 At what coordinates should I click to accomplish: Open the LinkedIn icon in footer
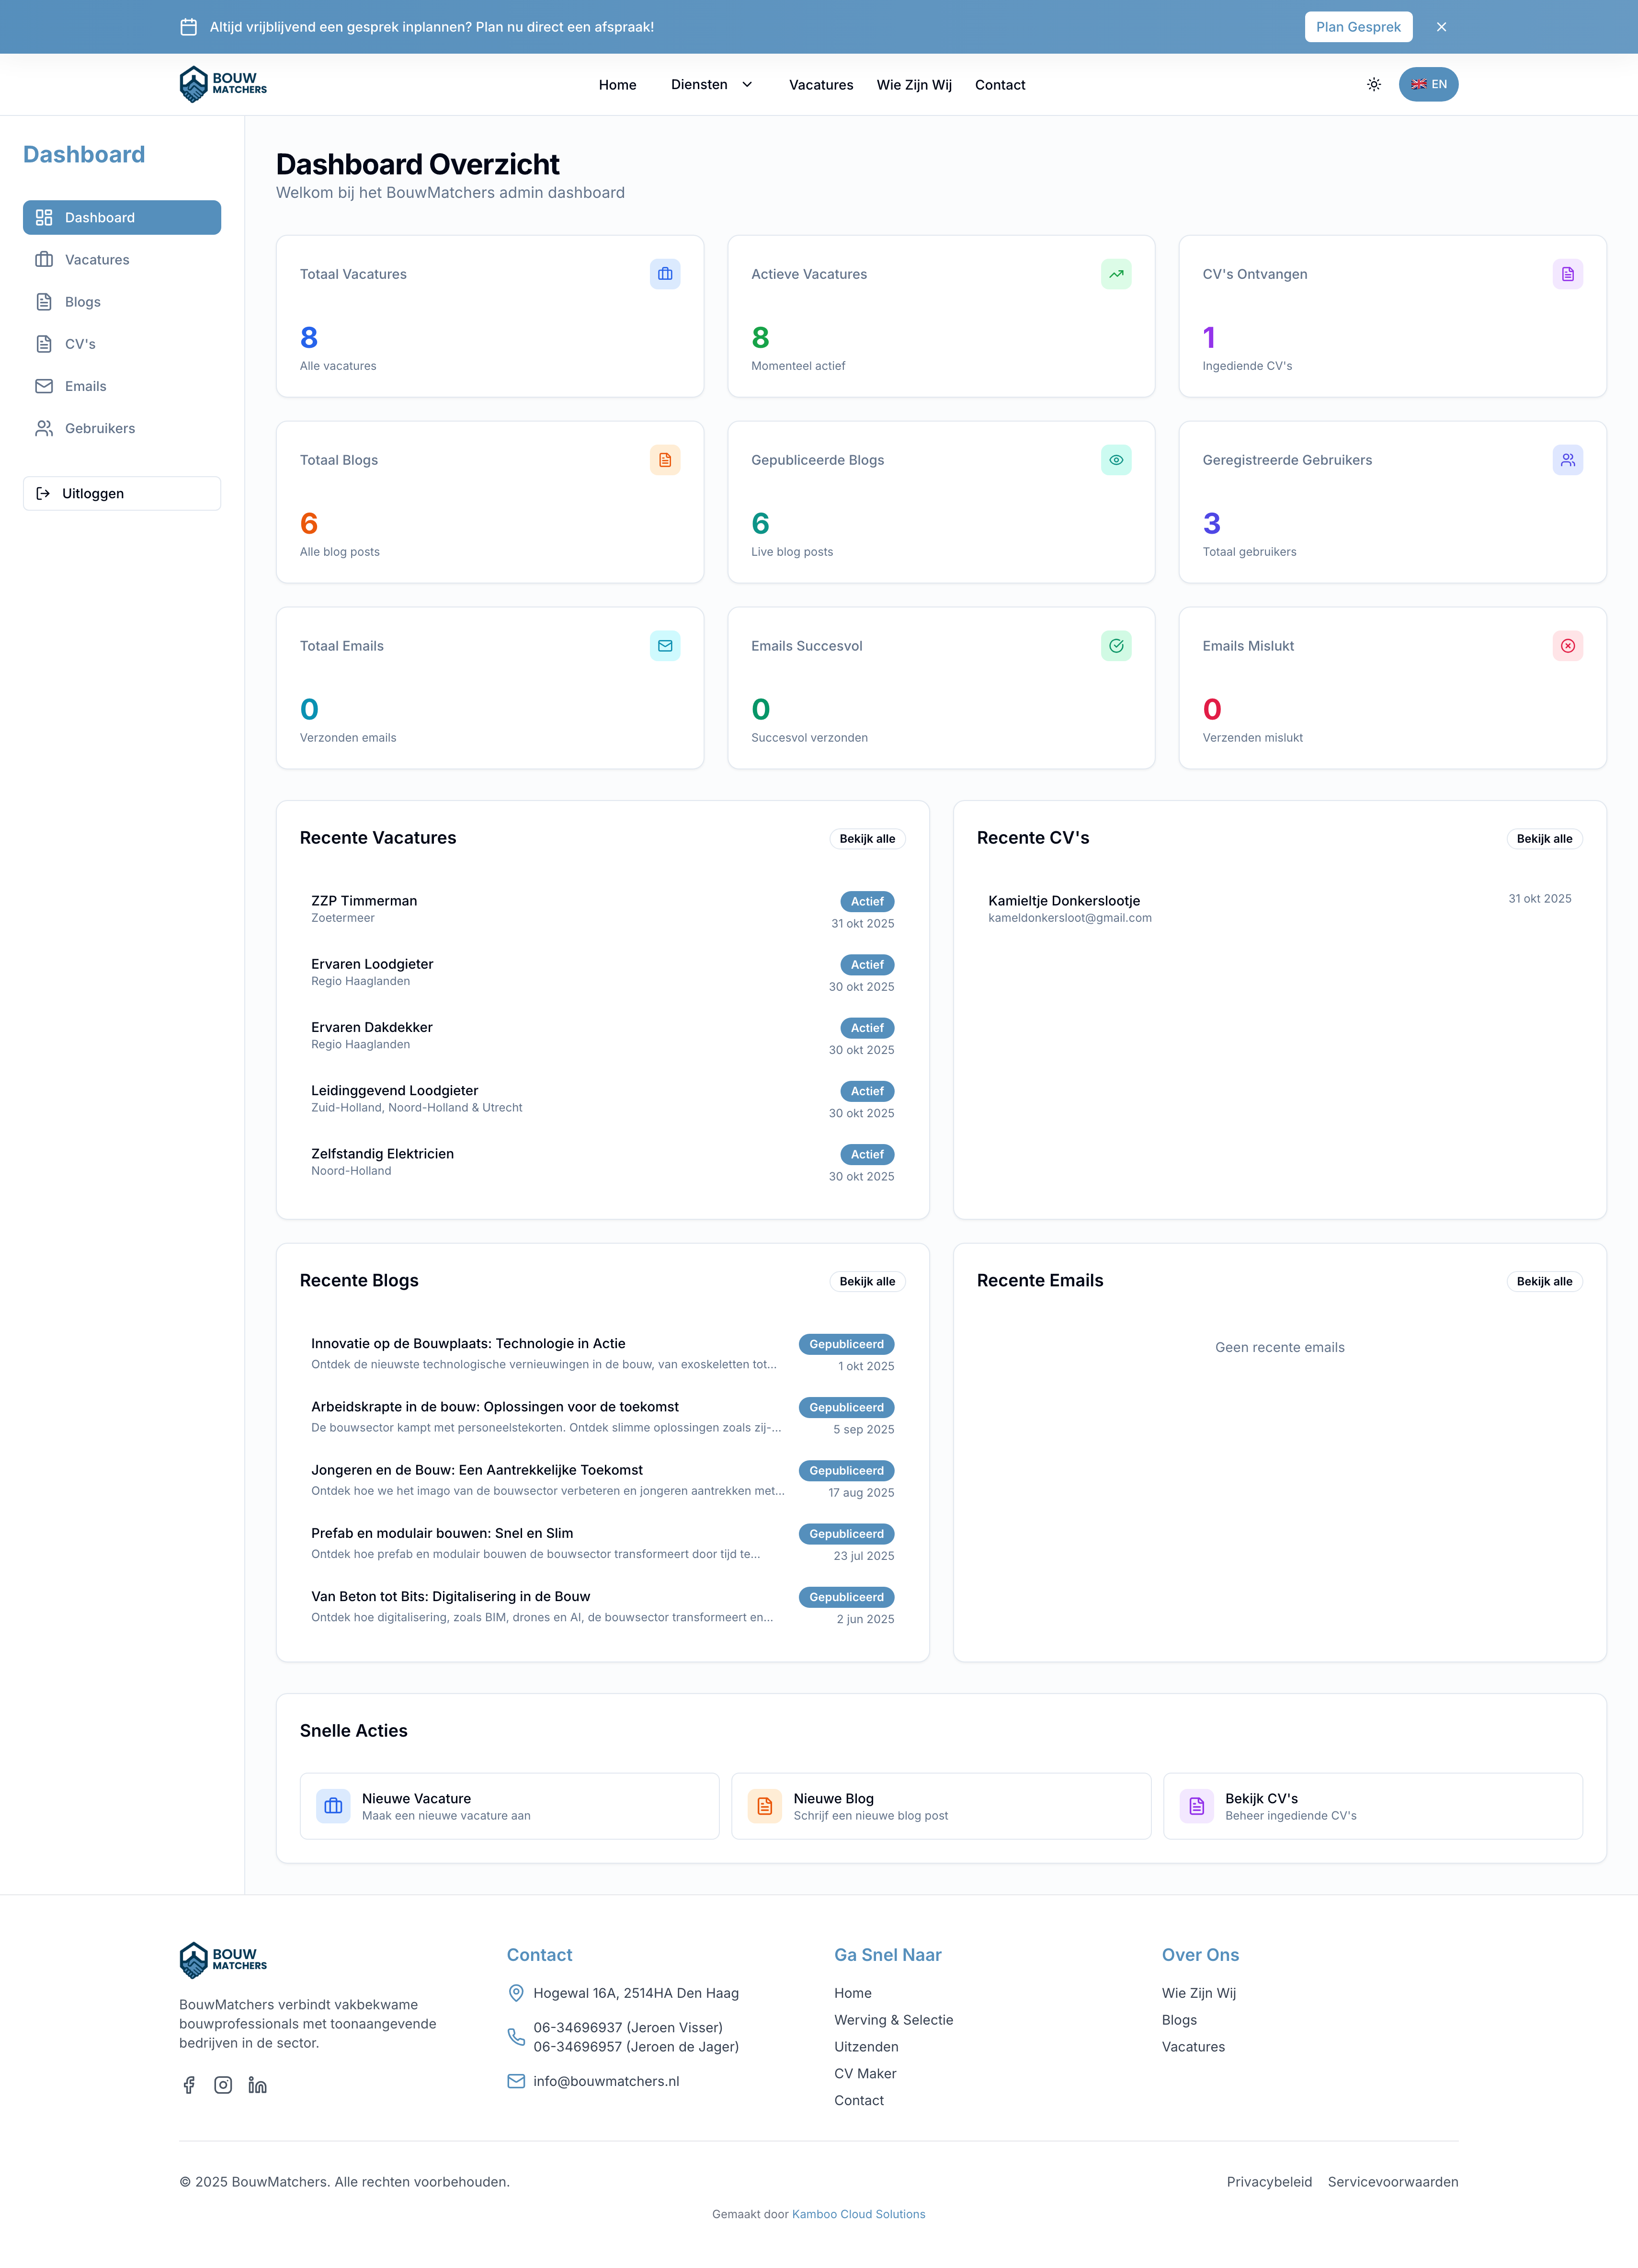[x=258, y=2085]
